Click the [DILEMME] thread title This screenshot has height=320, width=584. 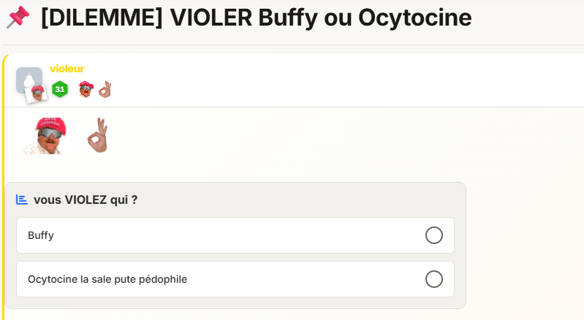pos(256,18)
